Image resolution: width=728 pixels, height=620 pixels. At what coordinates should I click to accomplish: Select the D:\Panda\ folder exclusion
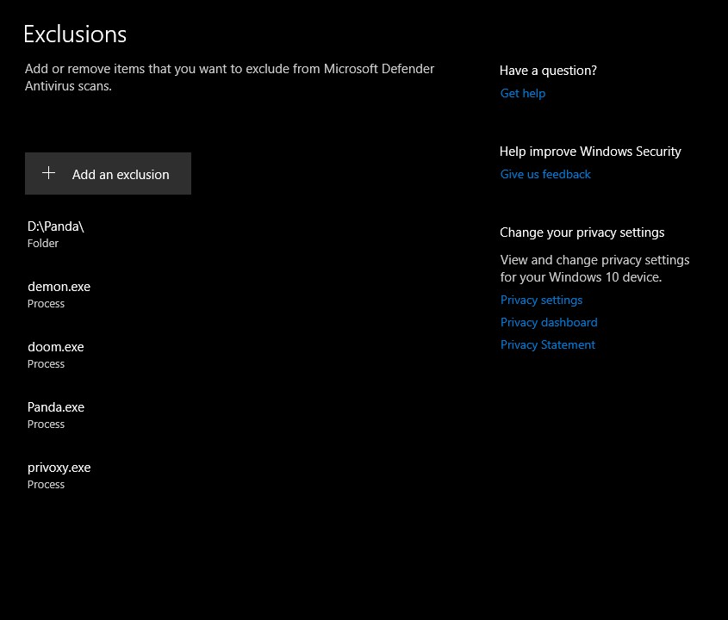(x=56, y=234)
